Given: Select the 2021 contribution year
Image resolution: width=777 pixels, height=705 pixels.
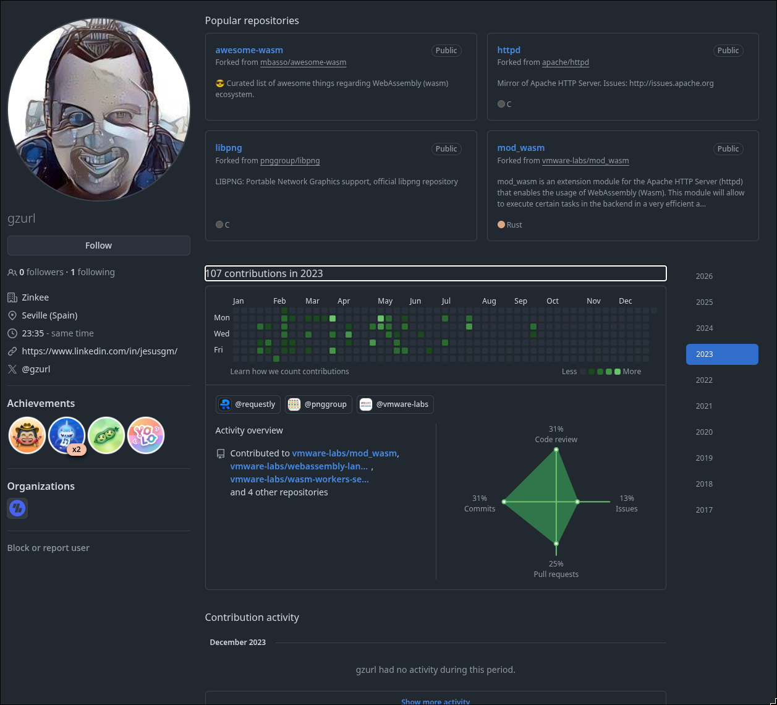Looking at the screenshot, I should [x=722, y=406].
